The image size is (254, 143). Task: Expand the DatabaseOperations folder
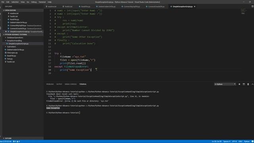tap(15, 38)
